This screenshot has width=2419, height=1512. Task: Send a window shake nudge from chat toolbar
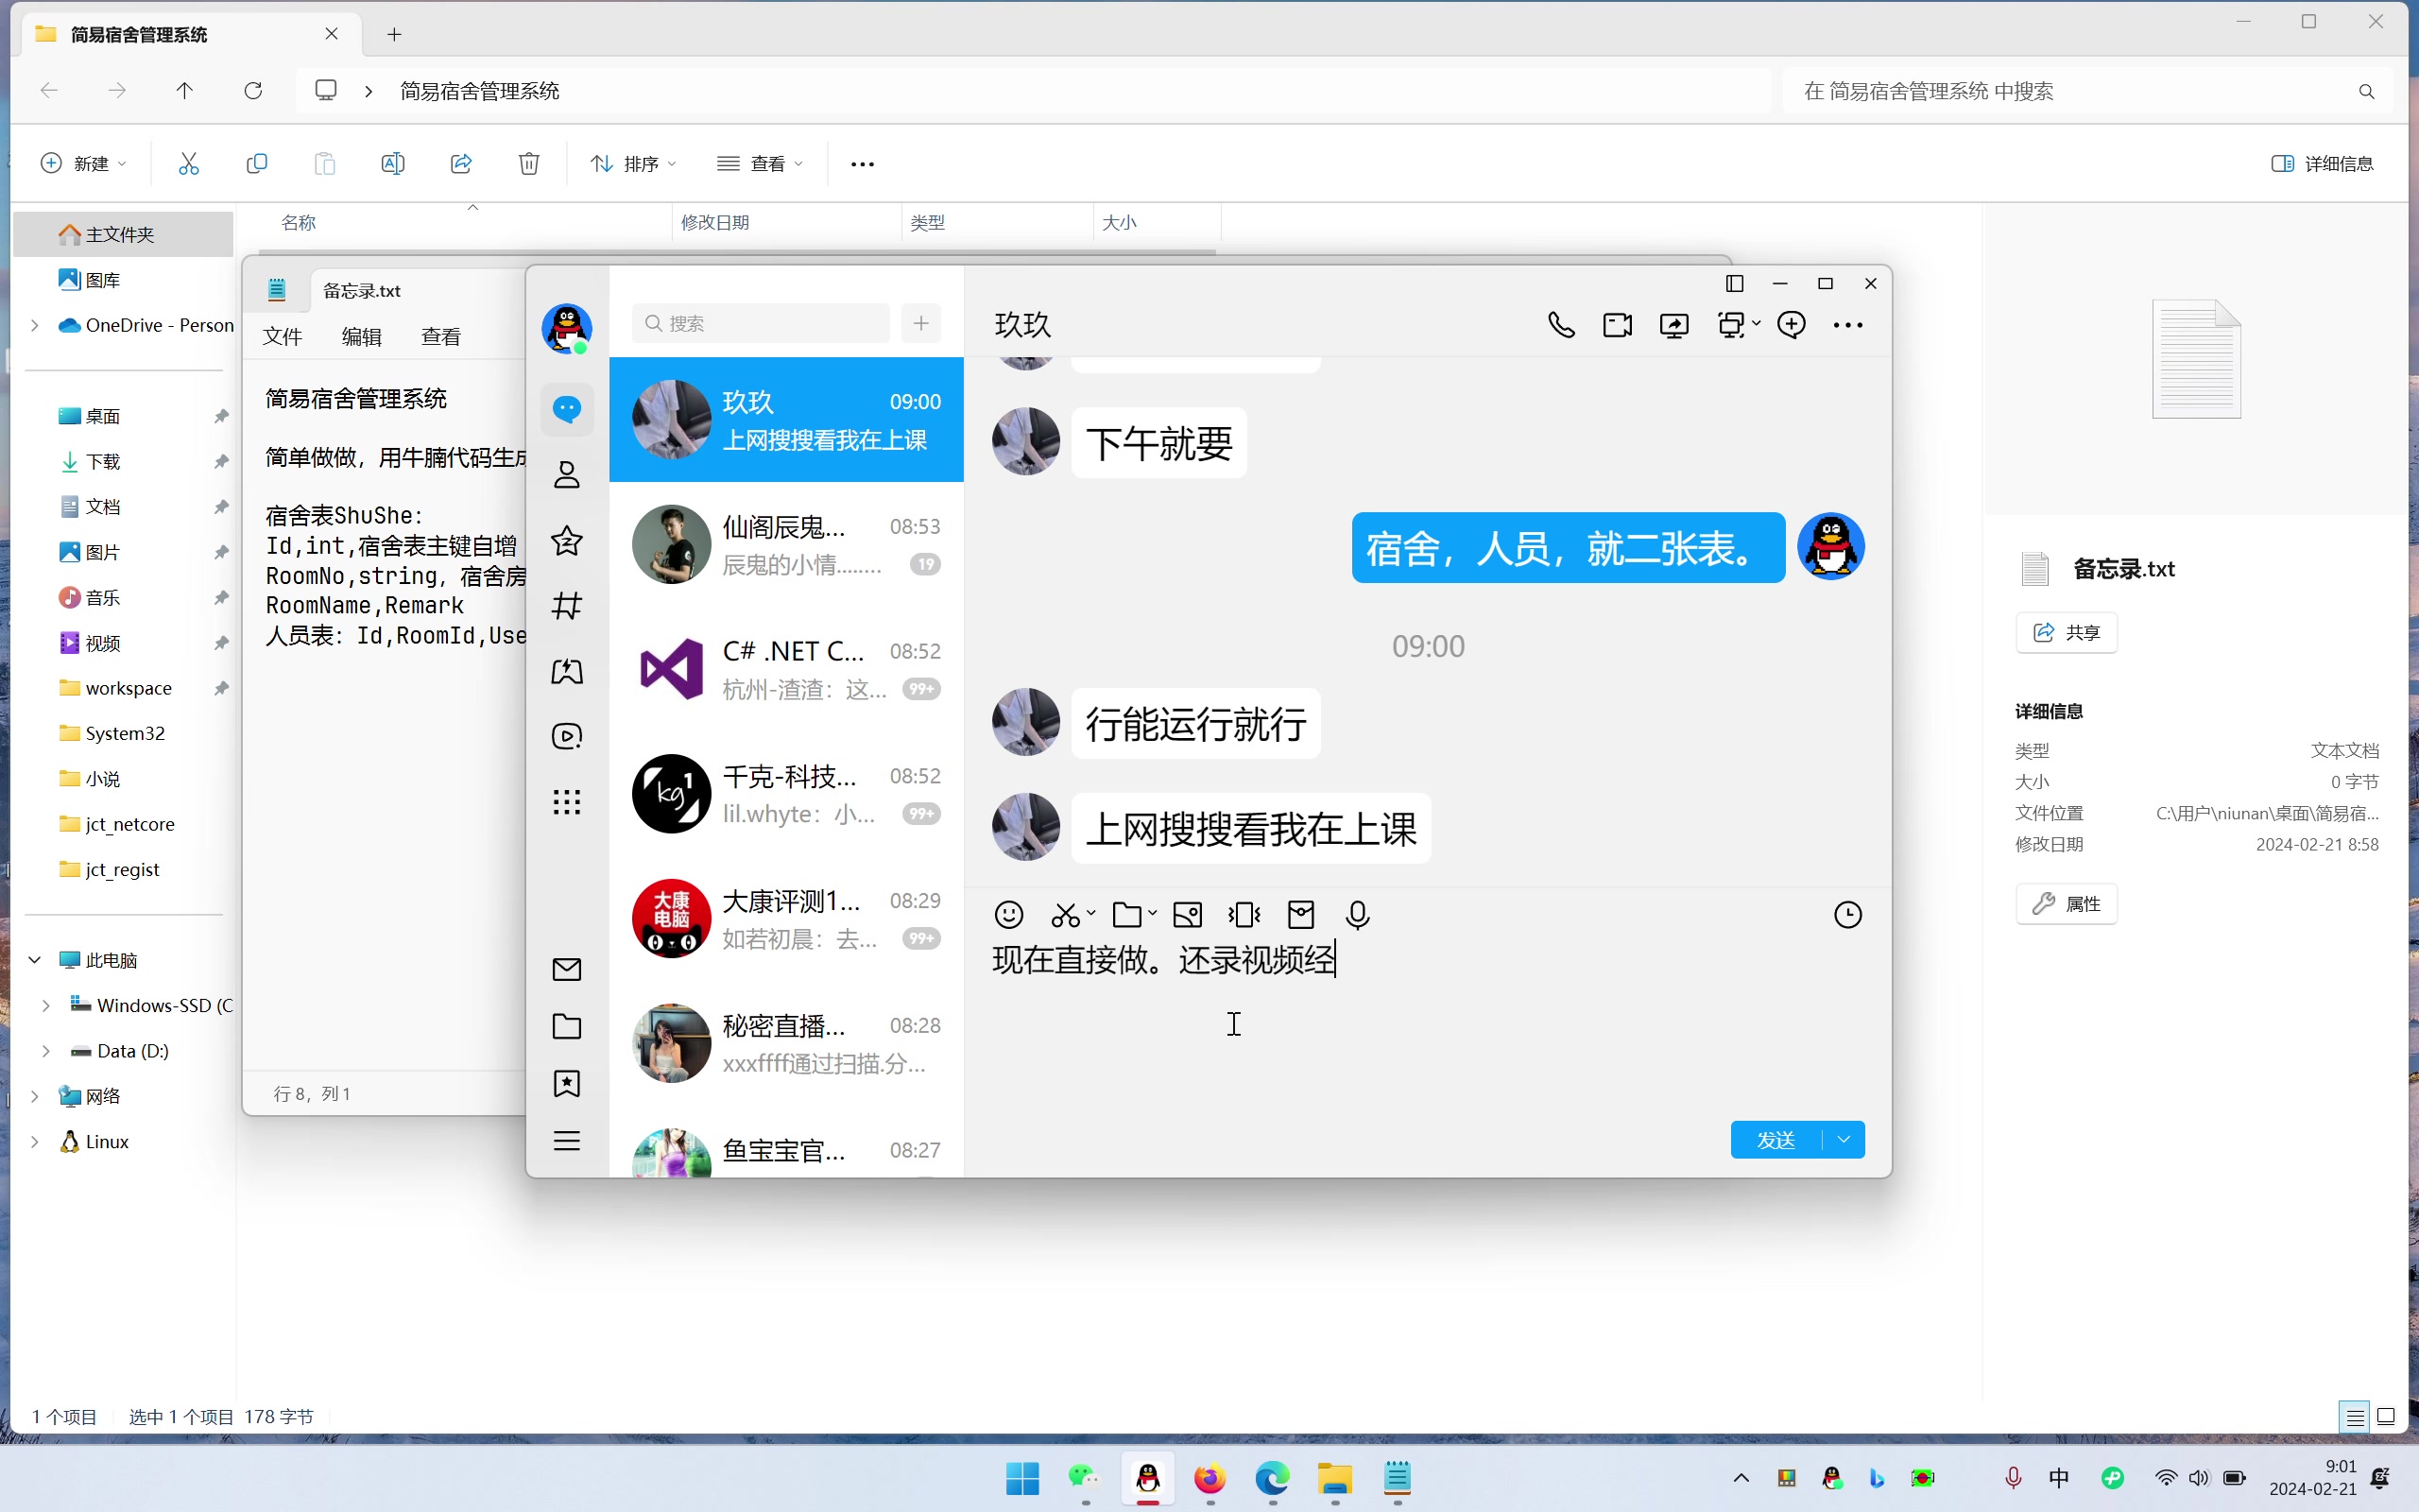tap(1243, 914)
